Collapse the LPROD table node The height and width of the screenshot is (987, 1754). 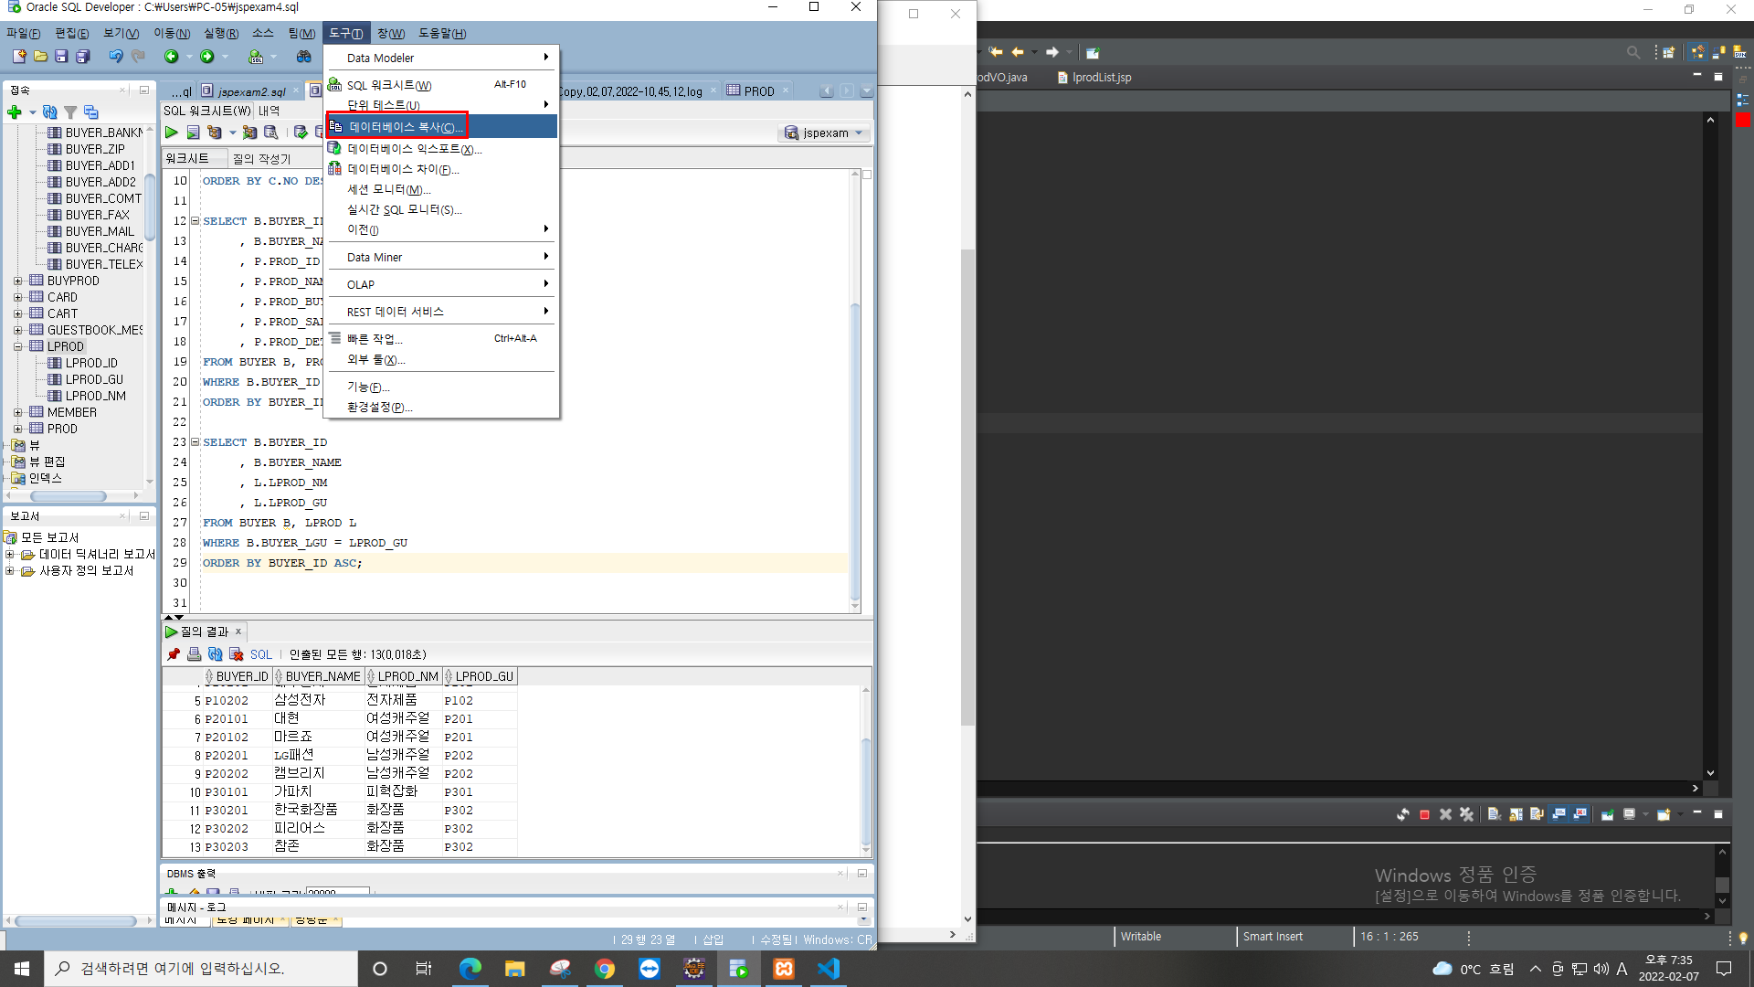point(17,346)
